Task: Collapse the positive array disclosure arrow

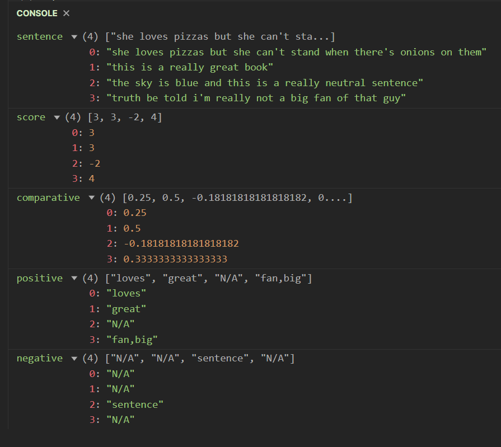Action: (x=74, y=278)
